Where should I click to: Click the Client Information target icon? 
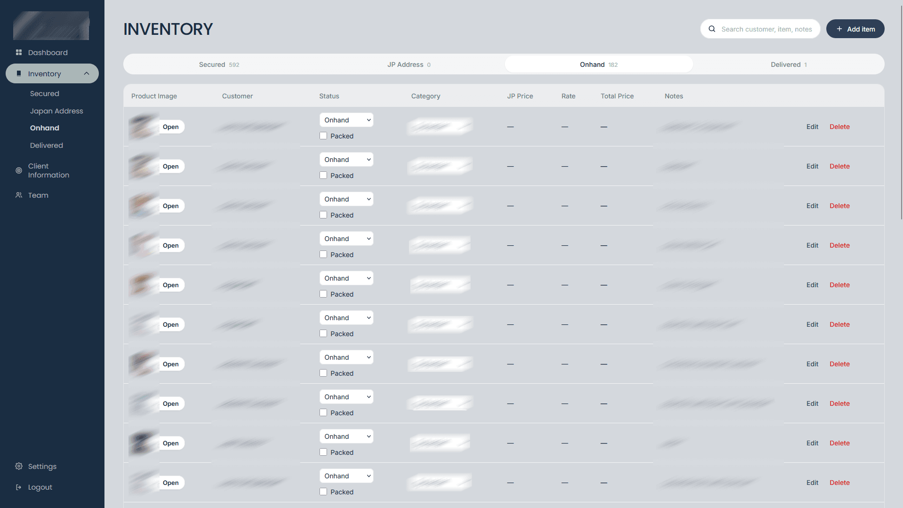19,170
